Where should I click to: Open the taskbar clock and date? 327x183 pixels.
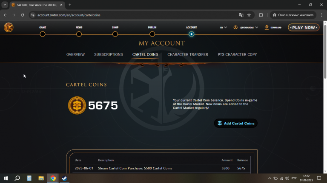pos(307,178)
